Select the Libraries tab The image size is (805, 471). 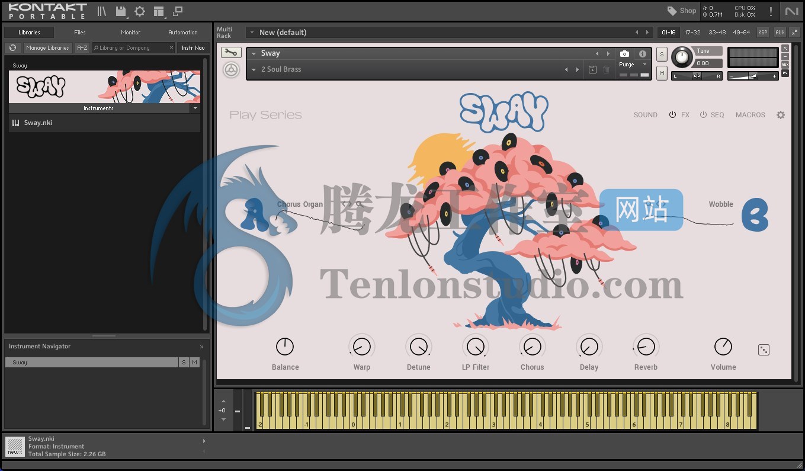[29, 33]
